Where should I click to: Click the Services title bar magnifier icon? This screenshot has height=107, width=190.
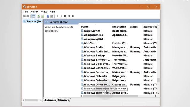[x=25, y=7]
